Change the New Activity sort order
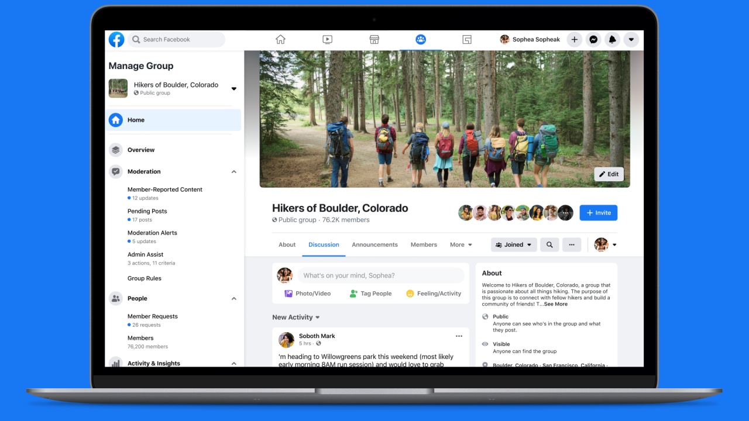 [x=317, y=317]
